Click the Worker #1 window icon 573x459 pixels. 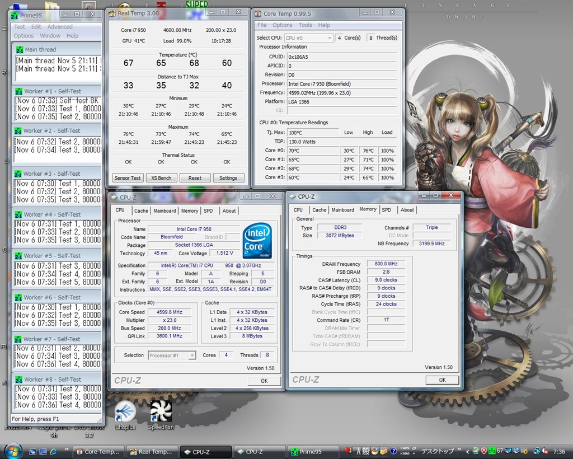[18, 91]
